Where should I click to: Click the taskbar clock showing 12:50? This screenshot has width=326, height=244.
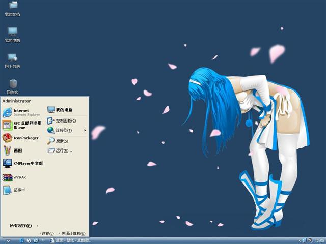click(319, 240)
